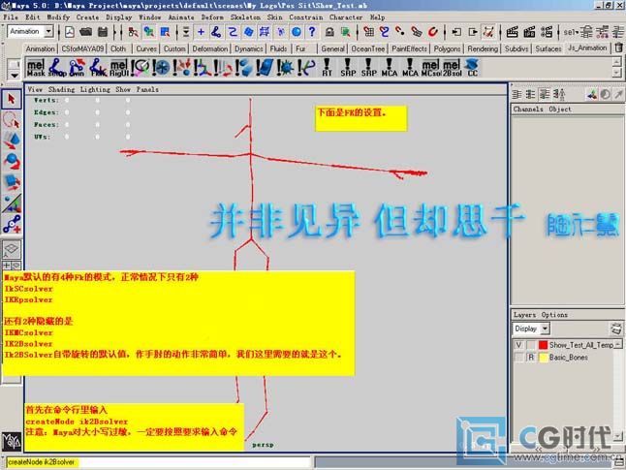The width and height of the screenshot is (626, 470).
Task: Select the IK joint tool in toolbox
Action: coord(12,224)
